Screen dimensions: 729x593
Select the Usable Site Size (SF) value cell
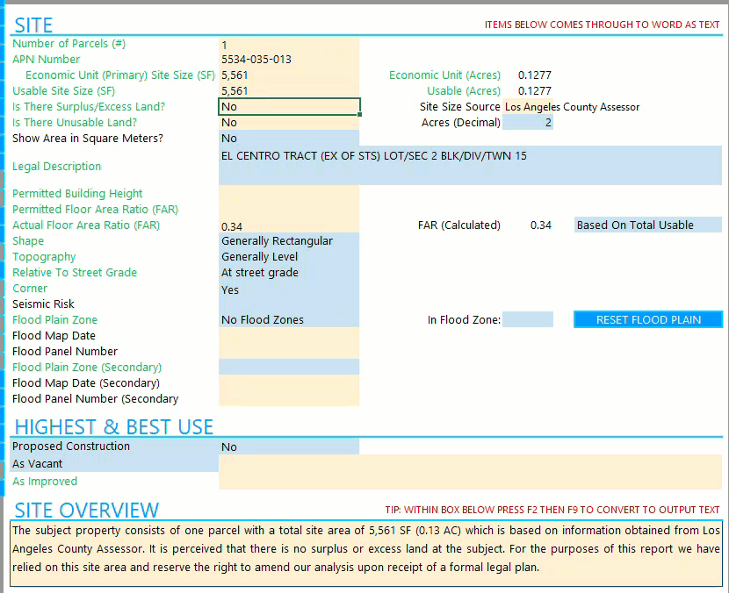(x=289, y=91)
